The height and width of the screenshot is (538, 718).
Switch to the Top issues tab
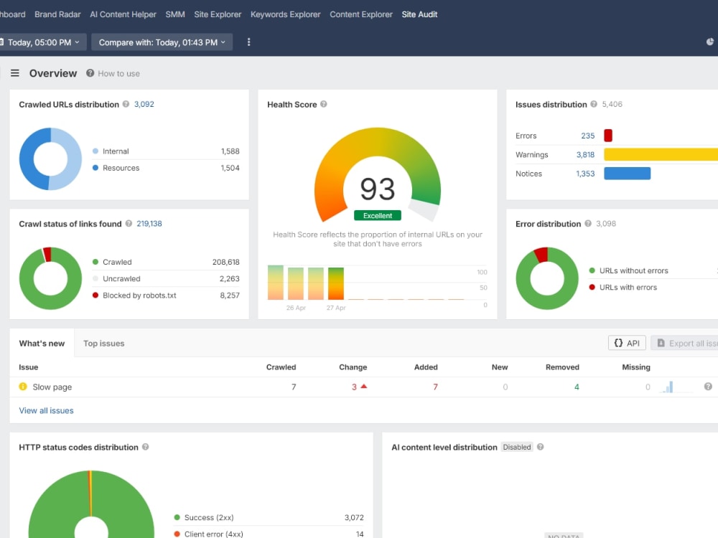104,343
